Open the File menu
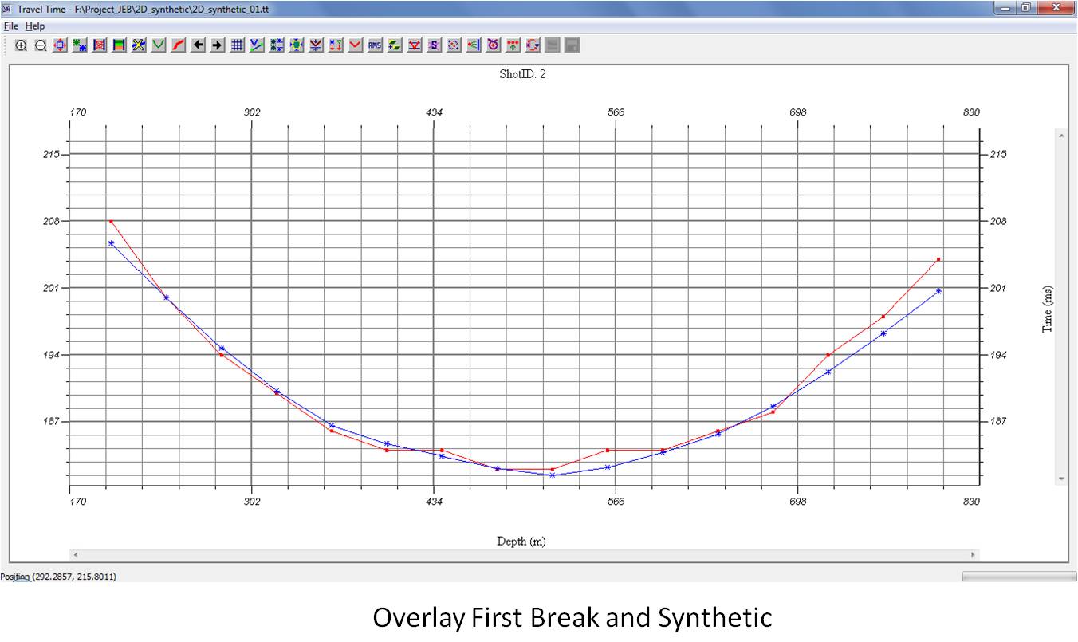The height and width of the screenshot is (642, 1078). click(x=10, y=26)
